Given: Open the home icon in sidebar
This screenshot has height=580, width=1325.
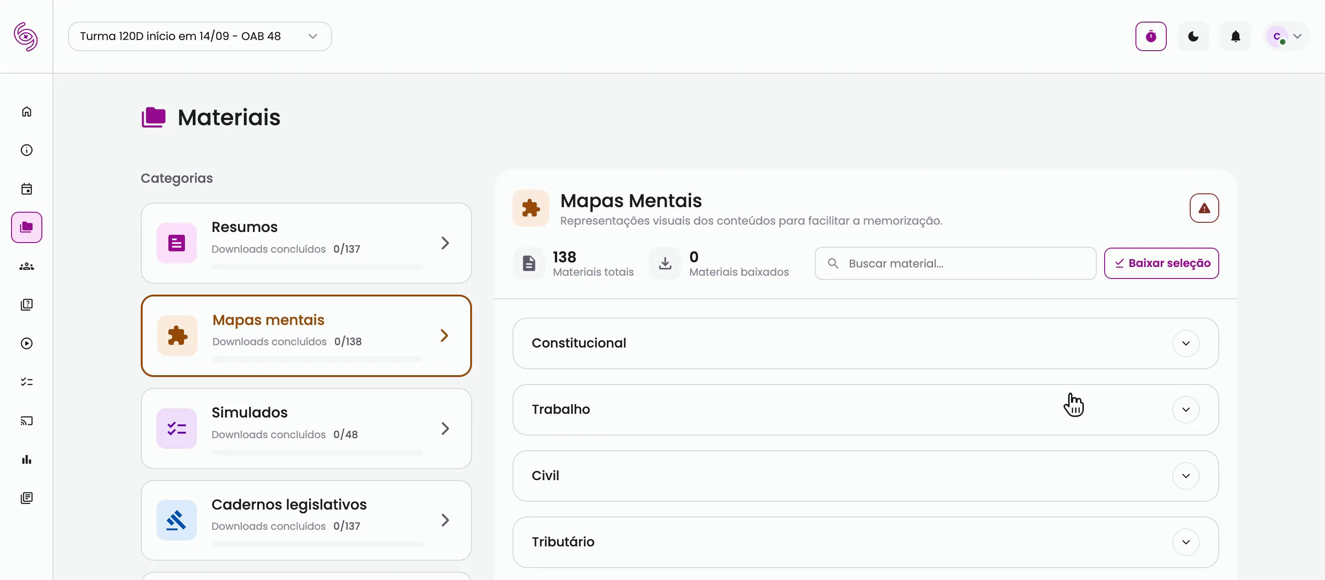Looking at the screenshot, I should point(27,112).
